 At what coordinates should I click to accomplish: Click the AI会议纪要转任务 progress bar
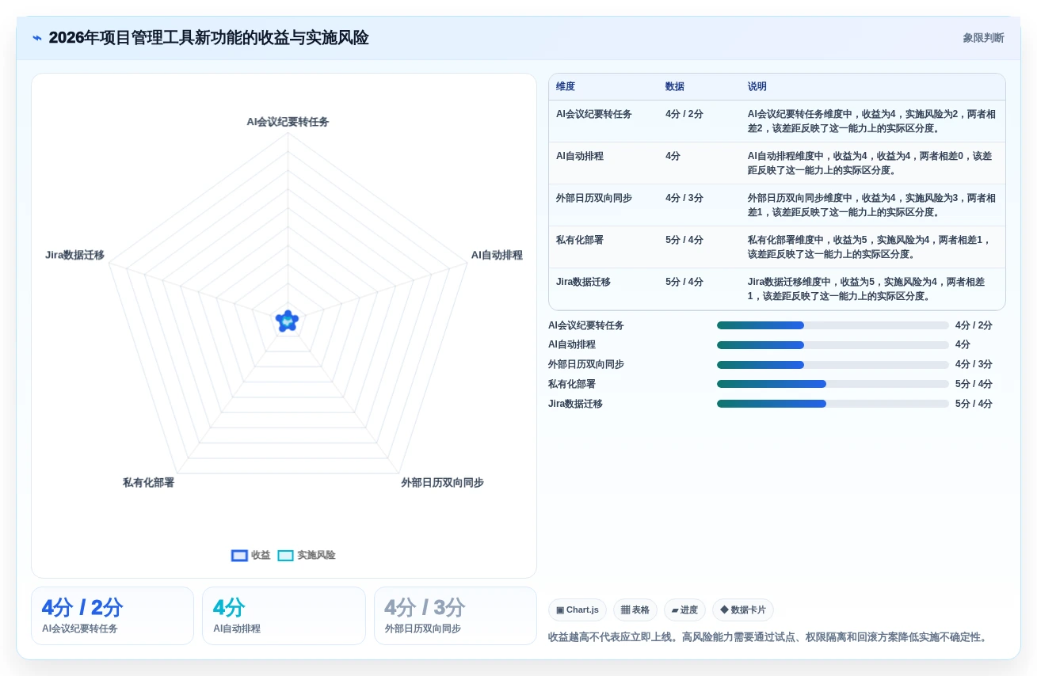point(833,325)
